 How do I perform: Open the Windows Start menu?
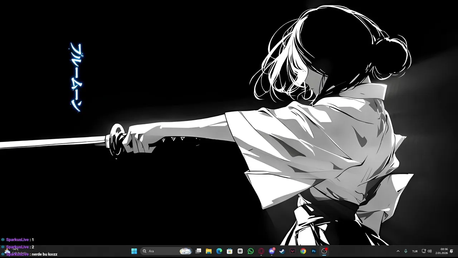click(x=134, y=251)
